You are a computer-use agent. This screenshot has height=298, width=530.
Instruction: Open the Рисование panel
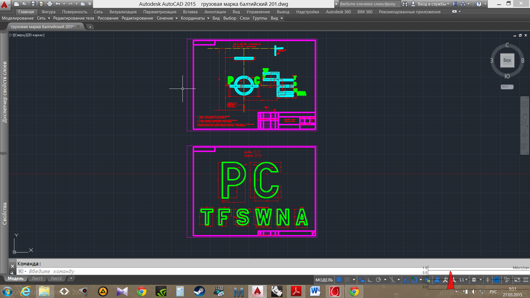point(108,18)
